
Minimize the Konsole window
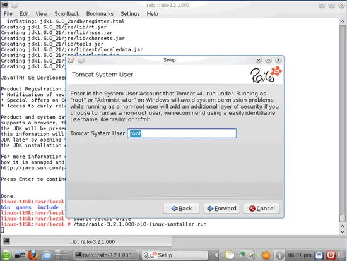coord(322,5)
